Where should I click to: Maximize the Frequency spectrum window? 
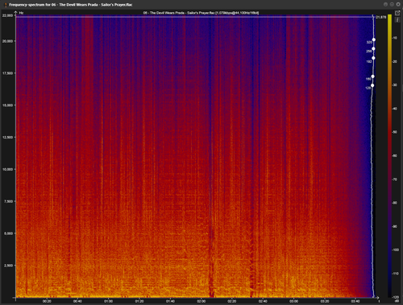click(392, 4)
